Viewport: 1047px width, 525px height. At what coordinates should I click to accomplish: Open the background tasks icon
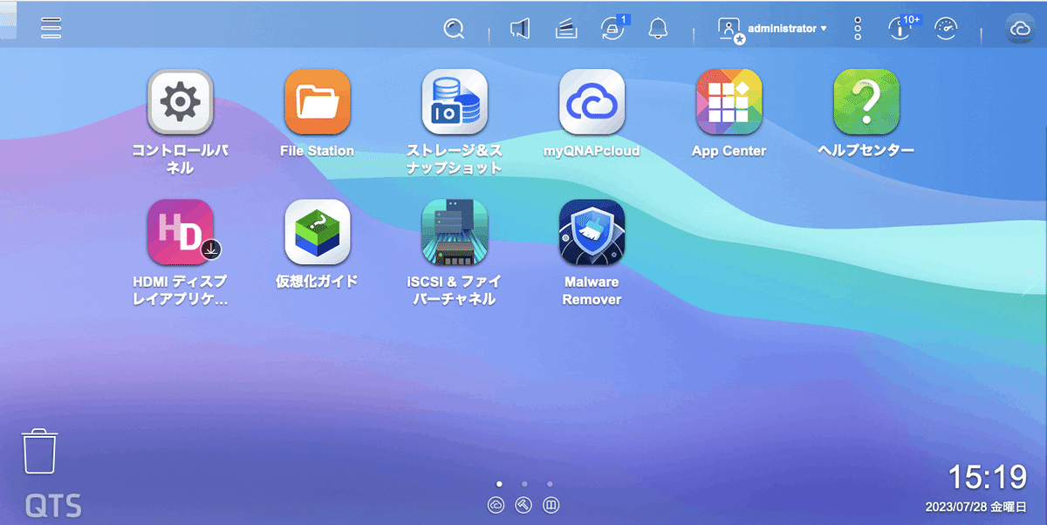567,29
